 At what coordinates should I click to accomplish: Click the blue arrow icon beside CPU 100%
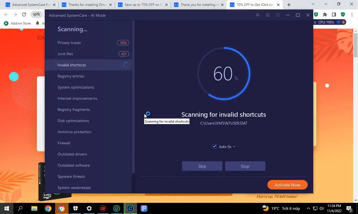pyautogui.click(x=338, y=22)
